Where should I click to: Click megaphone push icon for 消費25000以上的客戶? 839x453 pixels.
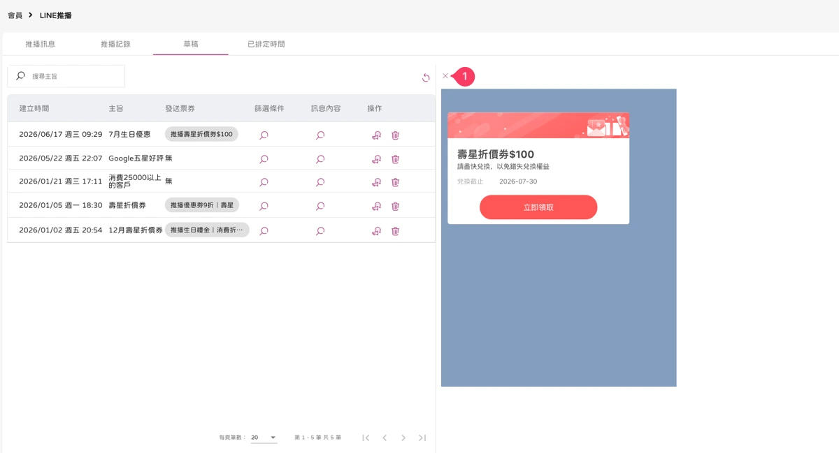click(x=376, y=182)
